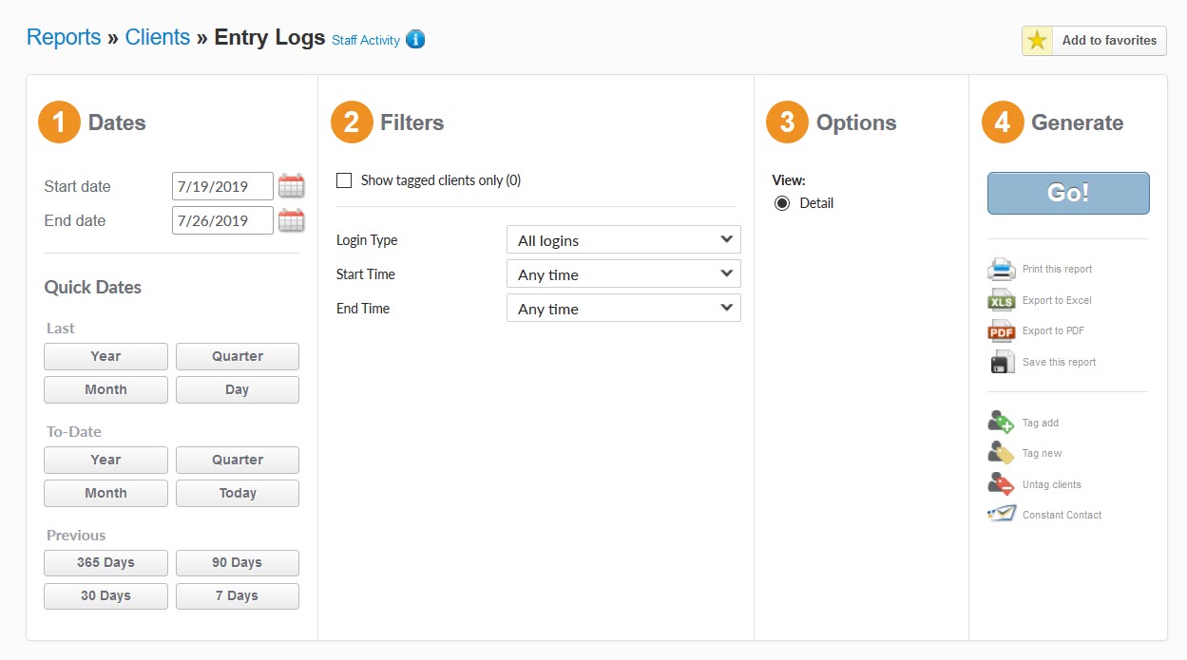
Task: Navigate to Reports breadcrumb link
Action: [64, 37]
